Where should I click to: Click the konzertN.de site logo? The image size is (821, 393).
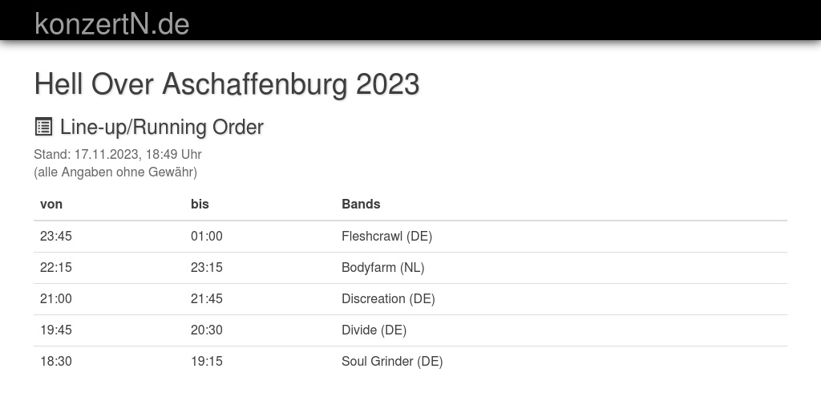[x=112, y=24]
